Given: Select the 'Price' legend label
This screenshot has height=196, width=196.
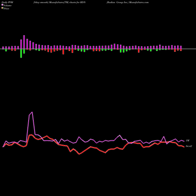Looking at the screenshot, I should click(6, 9).
